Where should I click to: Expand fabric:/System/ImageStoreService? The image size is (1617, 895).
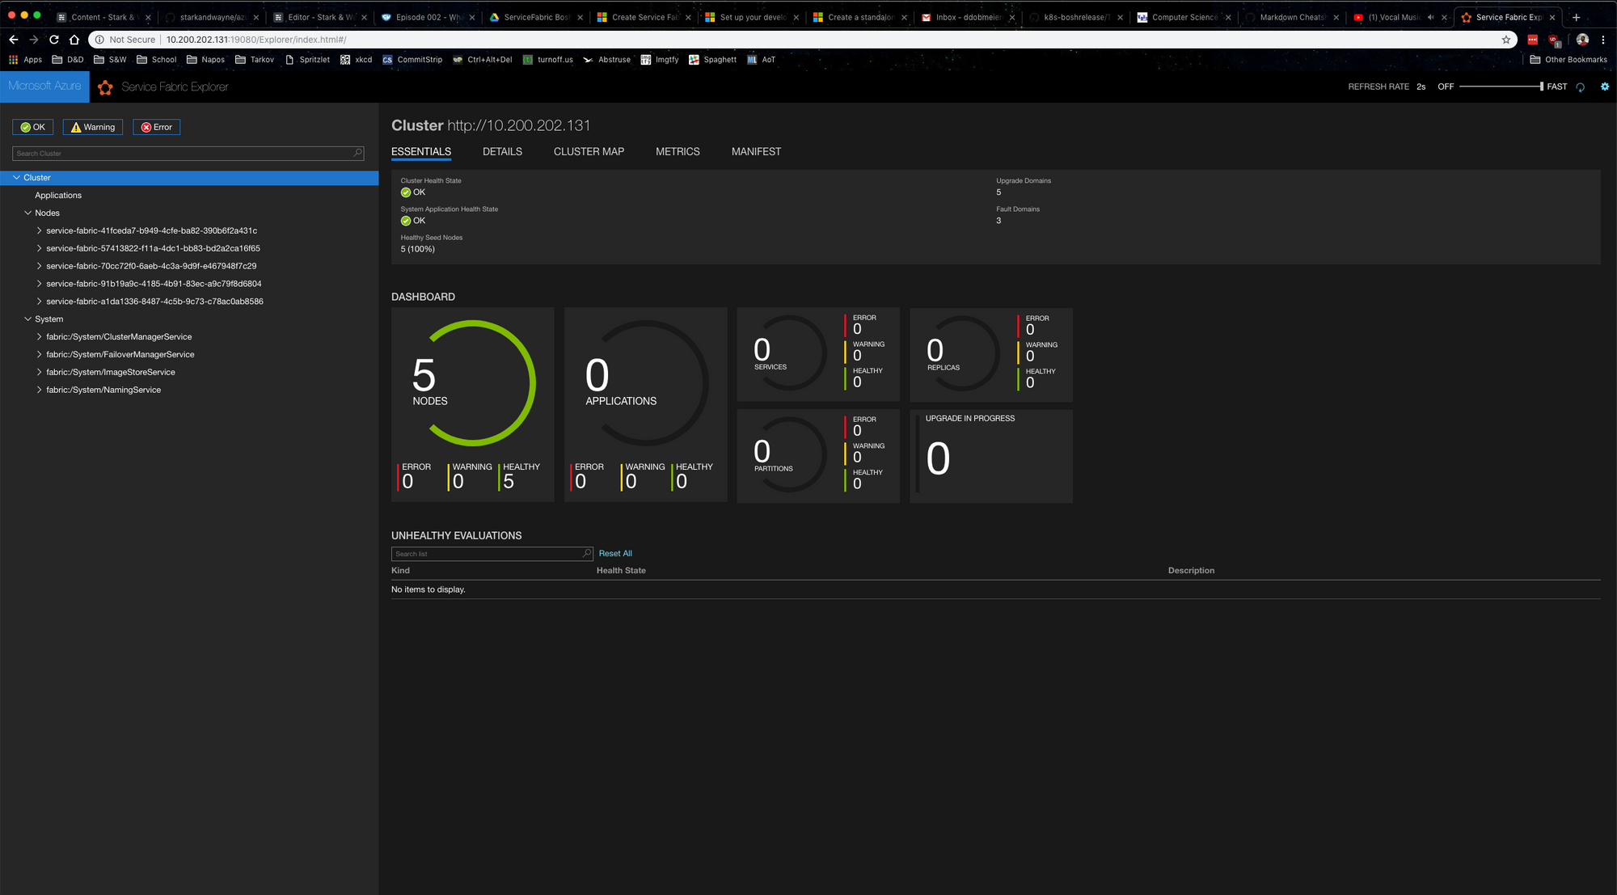(x=39, y=373)
